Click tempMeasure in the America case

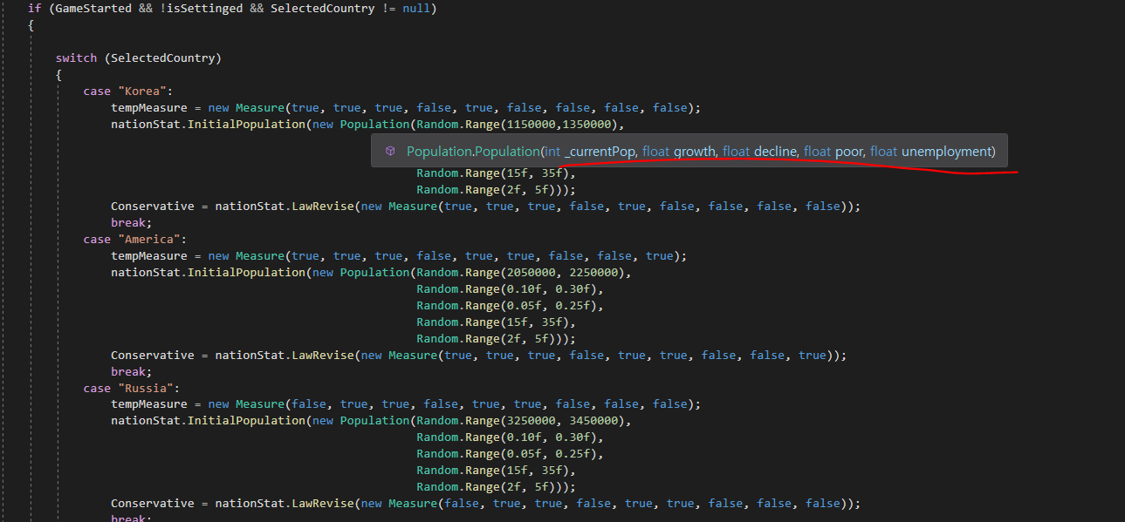coord(149,256)
